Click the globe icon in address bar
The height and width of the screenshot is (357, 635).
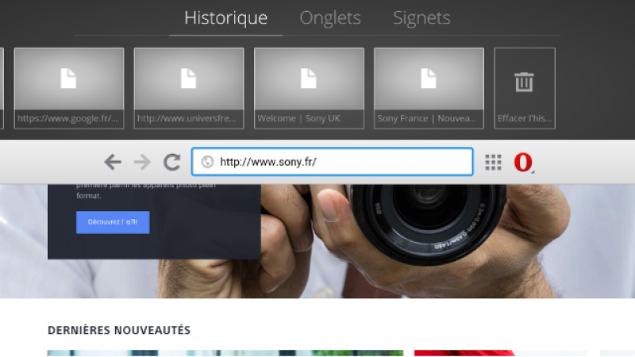click(x=207, y=163)
